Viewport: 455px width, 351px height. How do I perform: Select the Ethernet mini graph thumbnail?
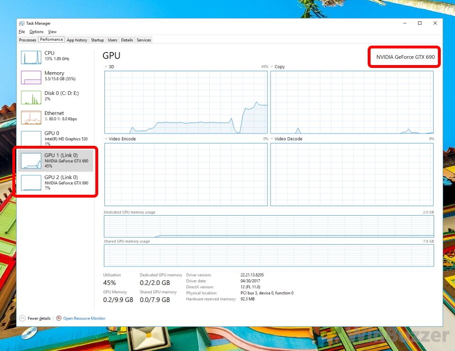[x=31, y=117]
